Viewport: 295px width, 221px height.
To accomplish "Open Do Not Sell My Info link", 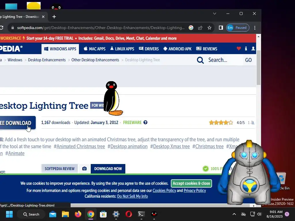I will coord(133,196).
